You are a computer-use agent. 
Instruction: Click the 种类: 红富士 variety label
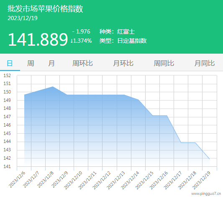coord(117,31)
